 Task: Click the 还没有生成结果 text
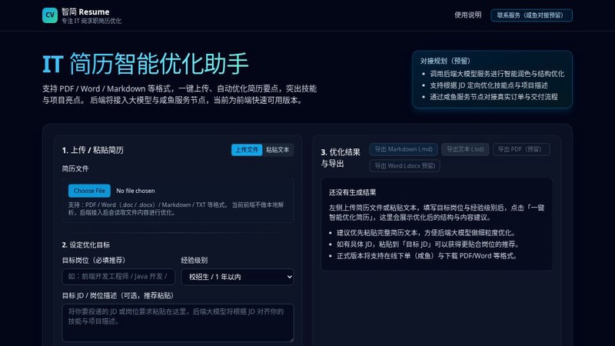352,192
